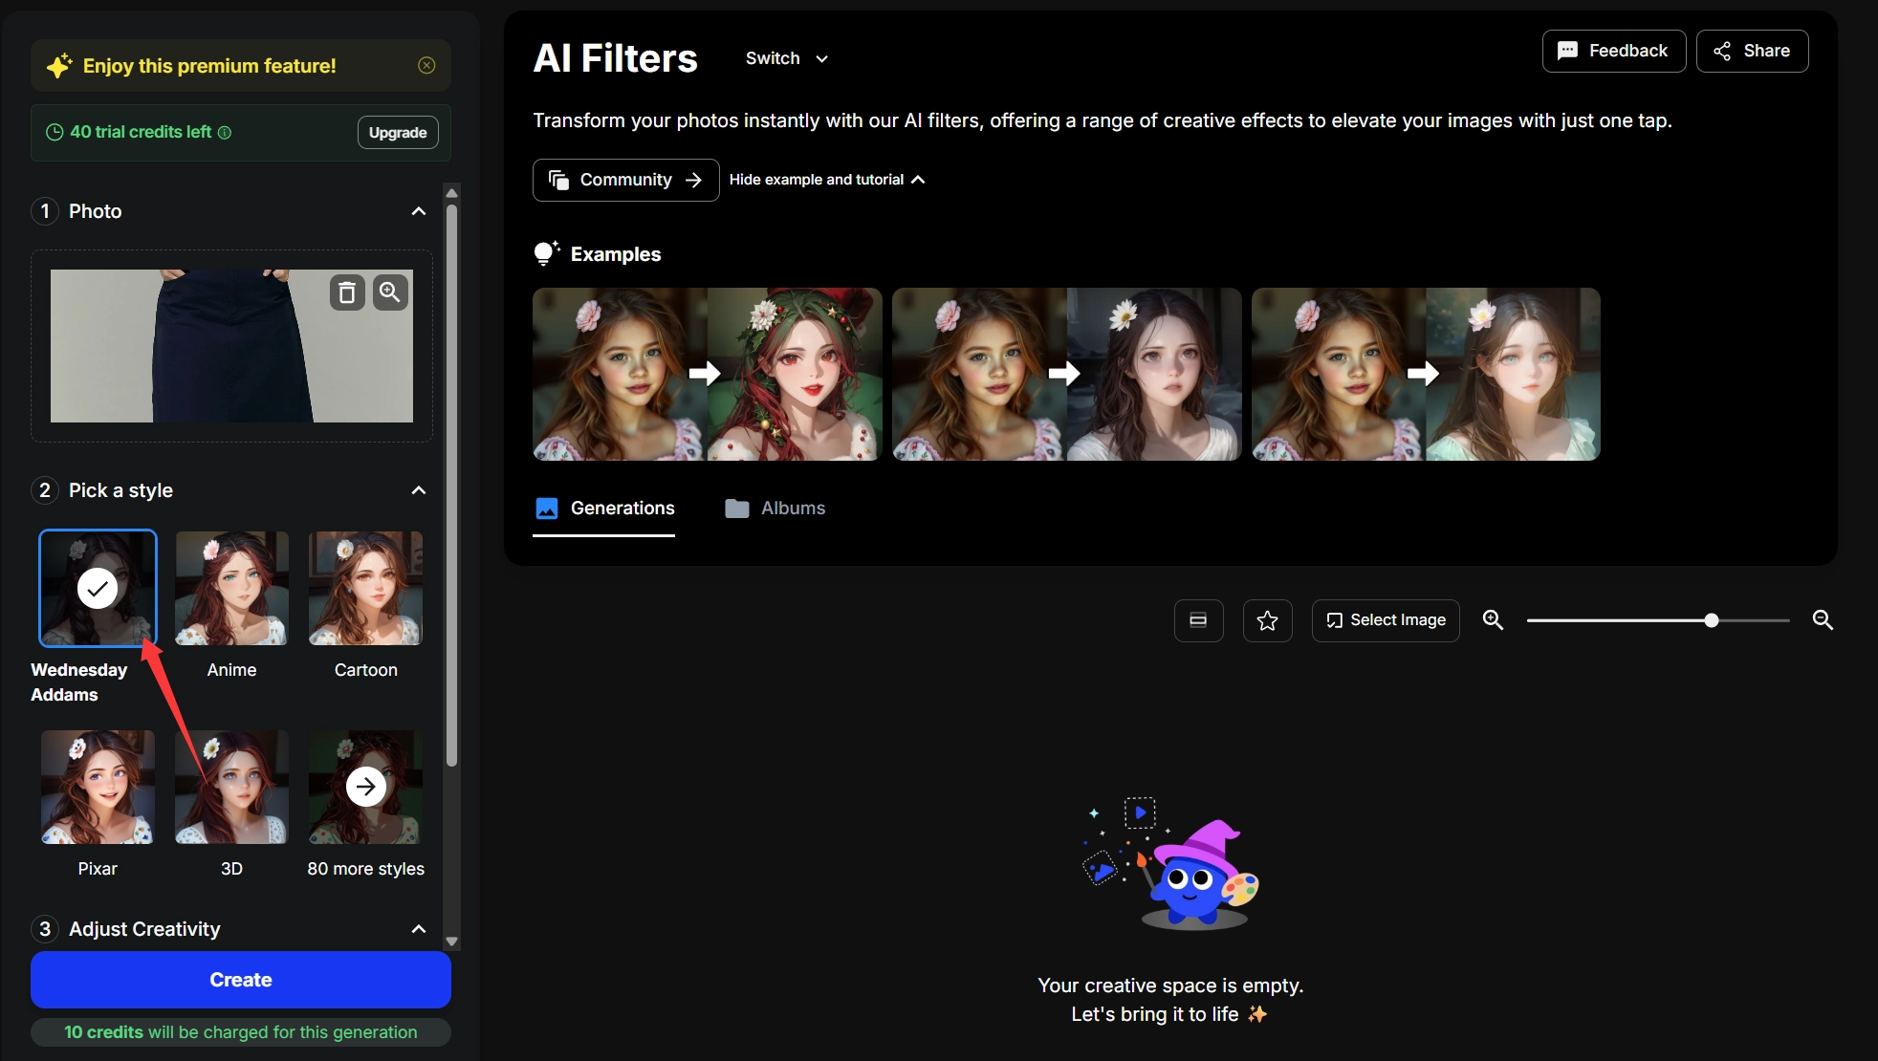Click the zoom-in magnifier icon
The height and width of the screenshot is (1061, 1878).
pyautogui.click(x=1493, y=620)
